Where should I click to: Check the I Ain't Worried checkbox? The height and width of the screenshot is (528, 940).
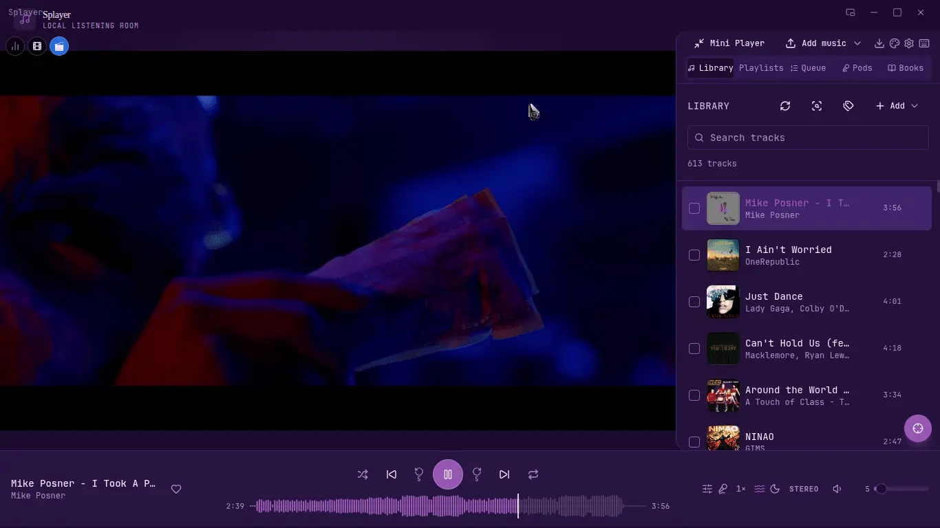[694, 255]
